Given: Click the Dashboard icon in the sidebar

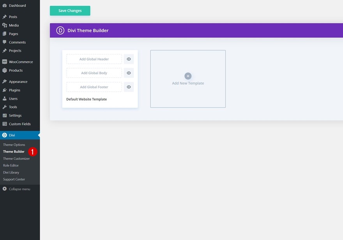Looking at the screenshot, I should click(4, 5).
